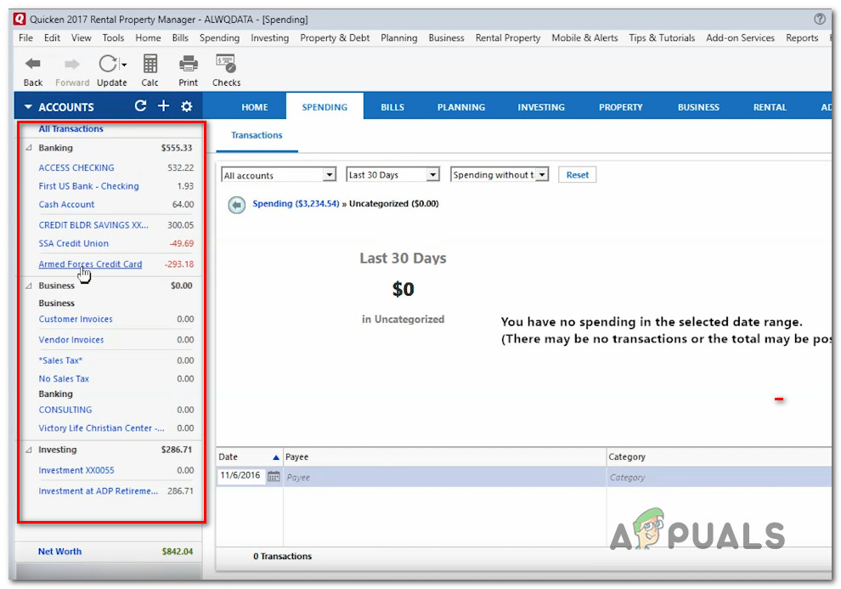This screenshot has height=589, width=841.
Task: Open the Mobile & Alerts menu
Action: (584, 37)
